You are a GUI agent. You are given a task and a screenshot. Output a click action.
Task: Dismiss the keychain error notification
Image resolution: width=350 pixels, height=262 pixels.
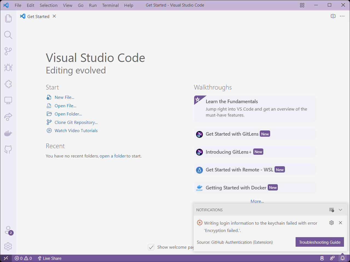[x=340, y=223]
